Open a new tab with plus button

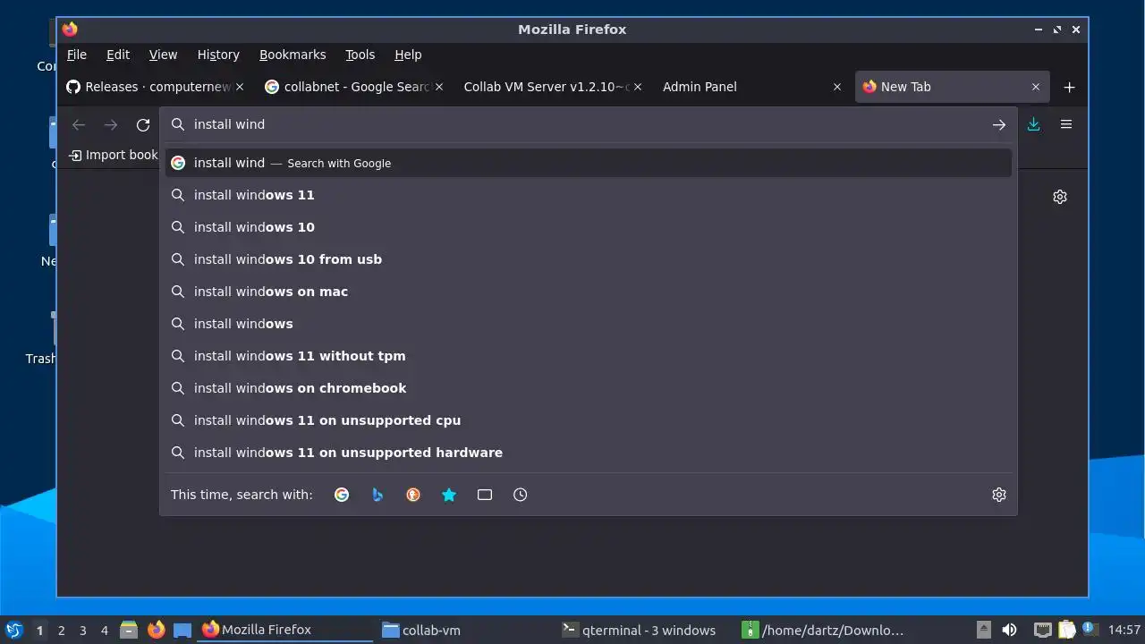(x=1069, y=87)
